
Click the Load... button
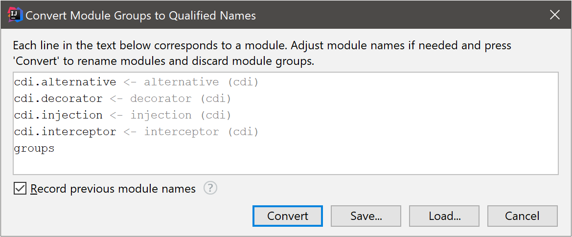(x=444, y=216)
